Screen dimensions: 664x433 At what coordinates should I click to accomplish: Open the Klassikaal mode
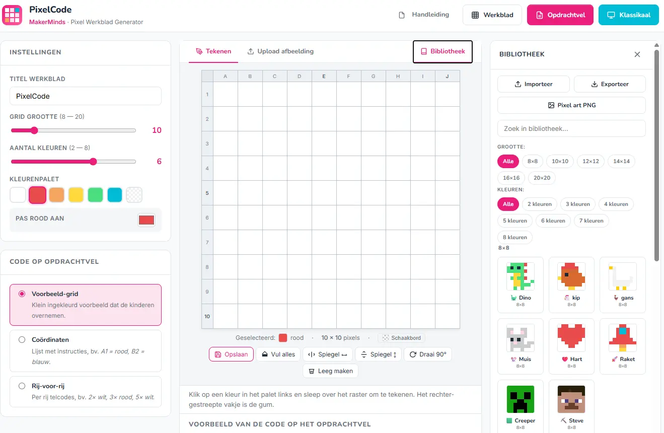pyautogui.click(x=628, y=15)
